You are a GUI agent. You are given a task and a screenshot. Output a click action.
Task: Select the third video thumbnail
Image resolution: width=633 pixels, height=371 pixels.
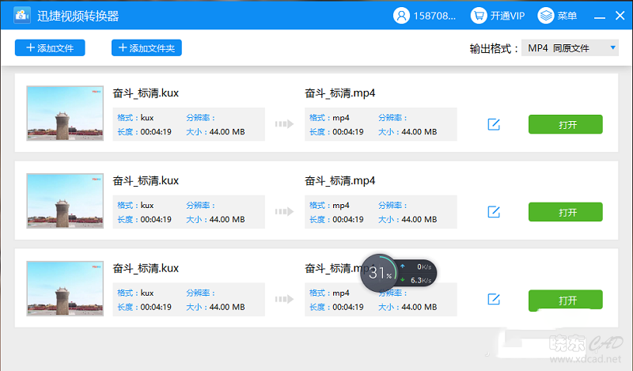point(65,288)
